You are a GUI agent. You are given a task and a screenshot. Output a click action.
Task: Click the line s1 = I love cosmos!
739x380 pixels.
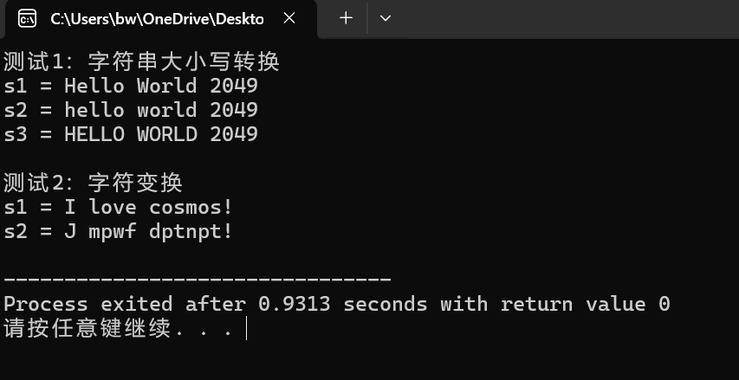119,207
